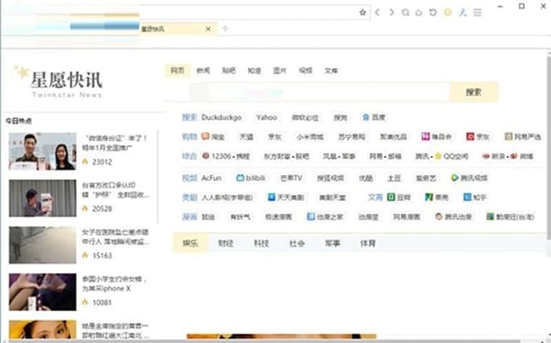Click the toolbar icon right of the forward arrow
The height and width of the screenshot is (343, 551).
pos(406,13)
